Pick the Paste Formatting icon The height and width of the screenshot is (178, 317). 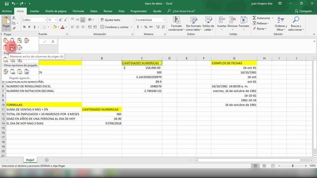(5, 71)
